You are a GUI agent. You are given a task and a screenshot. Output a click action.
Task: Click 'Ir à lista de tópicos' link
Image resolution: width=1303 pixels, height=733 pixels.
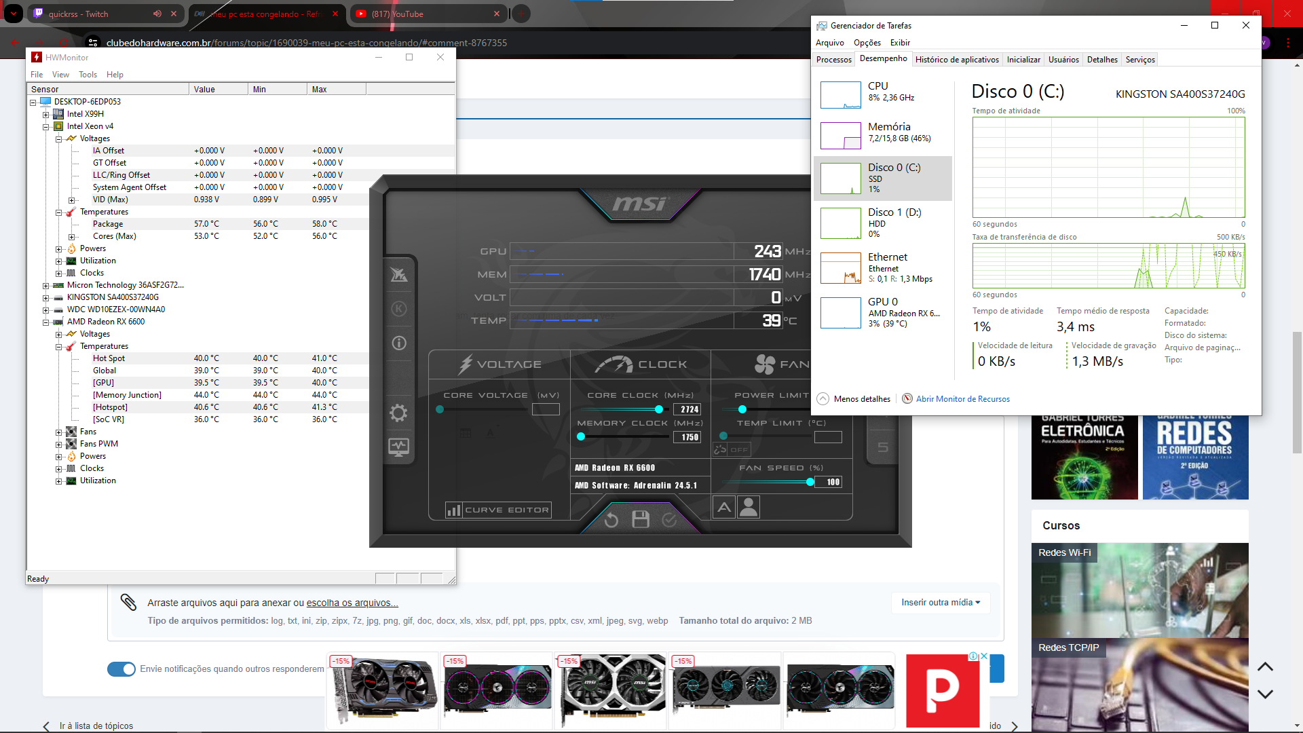point(96,726)
